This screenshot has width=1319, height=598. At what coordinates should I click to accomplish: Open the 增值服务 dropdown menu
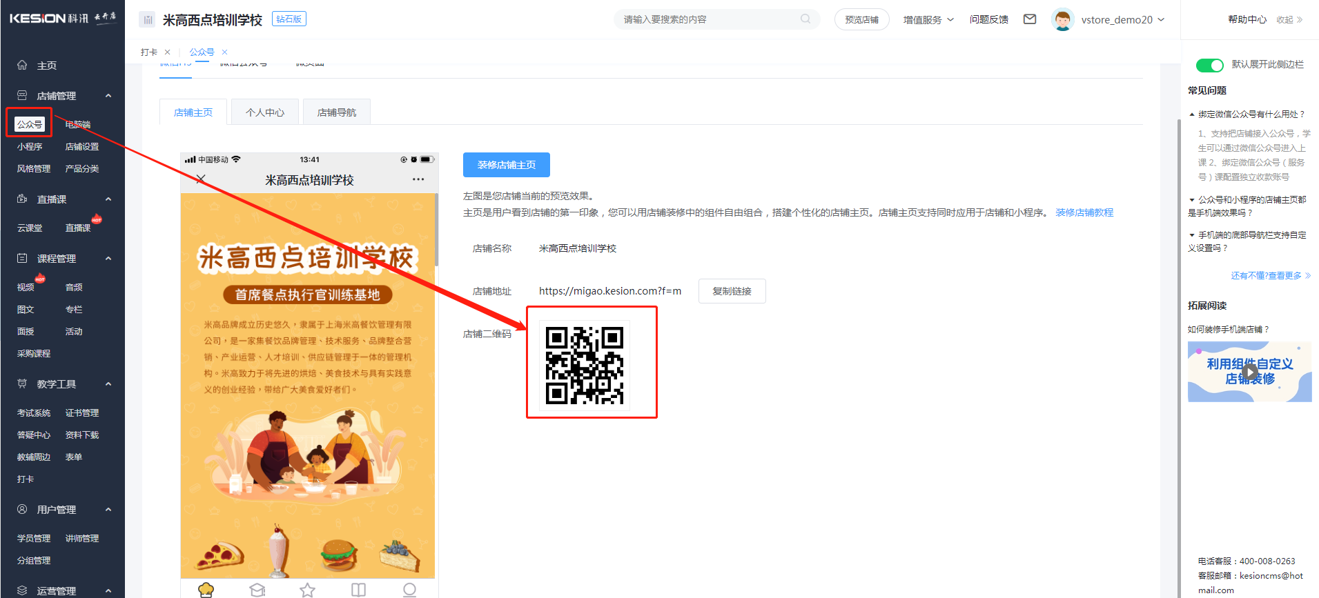928,20
